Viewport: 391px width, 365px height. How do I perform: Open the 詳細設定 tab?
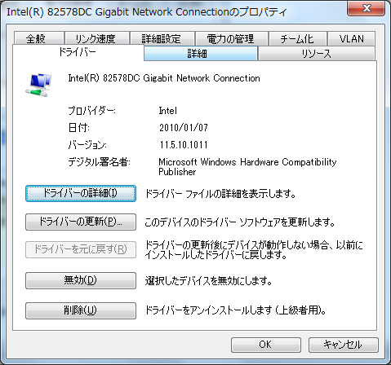[162, 38]
